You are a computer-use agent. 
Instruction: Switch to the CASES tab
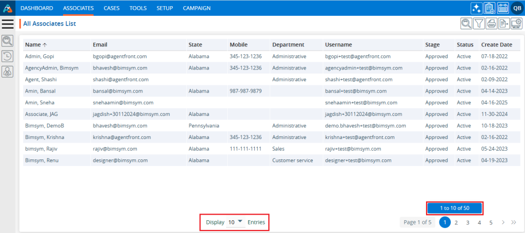tap(111, 8)
